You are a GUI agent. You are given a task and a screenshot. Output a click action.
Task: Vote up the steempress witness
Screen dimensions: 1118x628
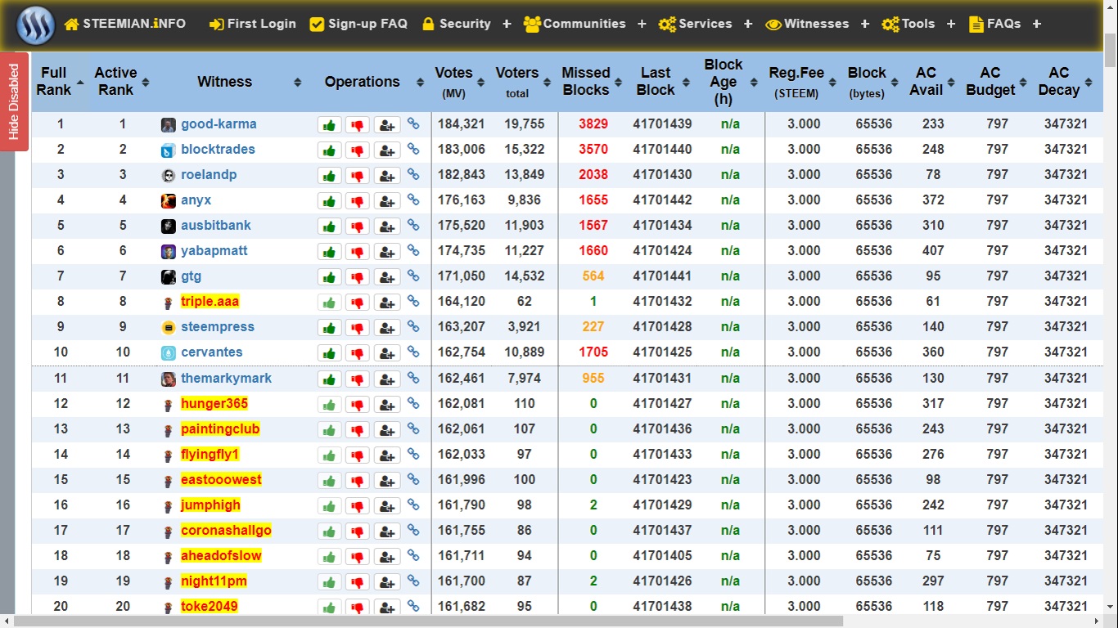click(329, 328)
